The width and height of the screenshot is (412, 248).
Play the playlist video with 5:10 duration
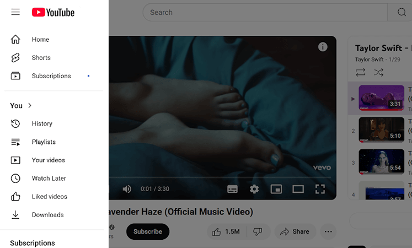(381, 130)
